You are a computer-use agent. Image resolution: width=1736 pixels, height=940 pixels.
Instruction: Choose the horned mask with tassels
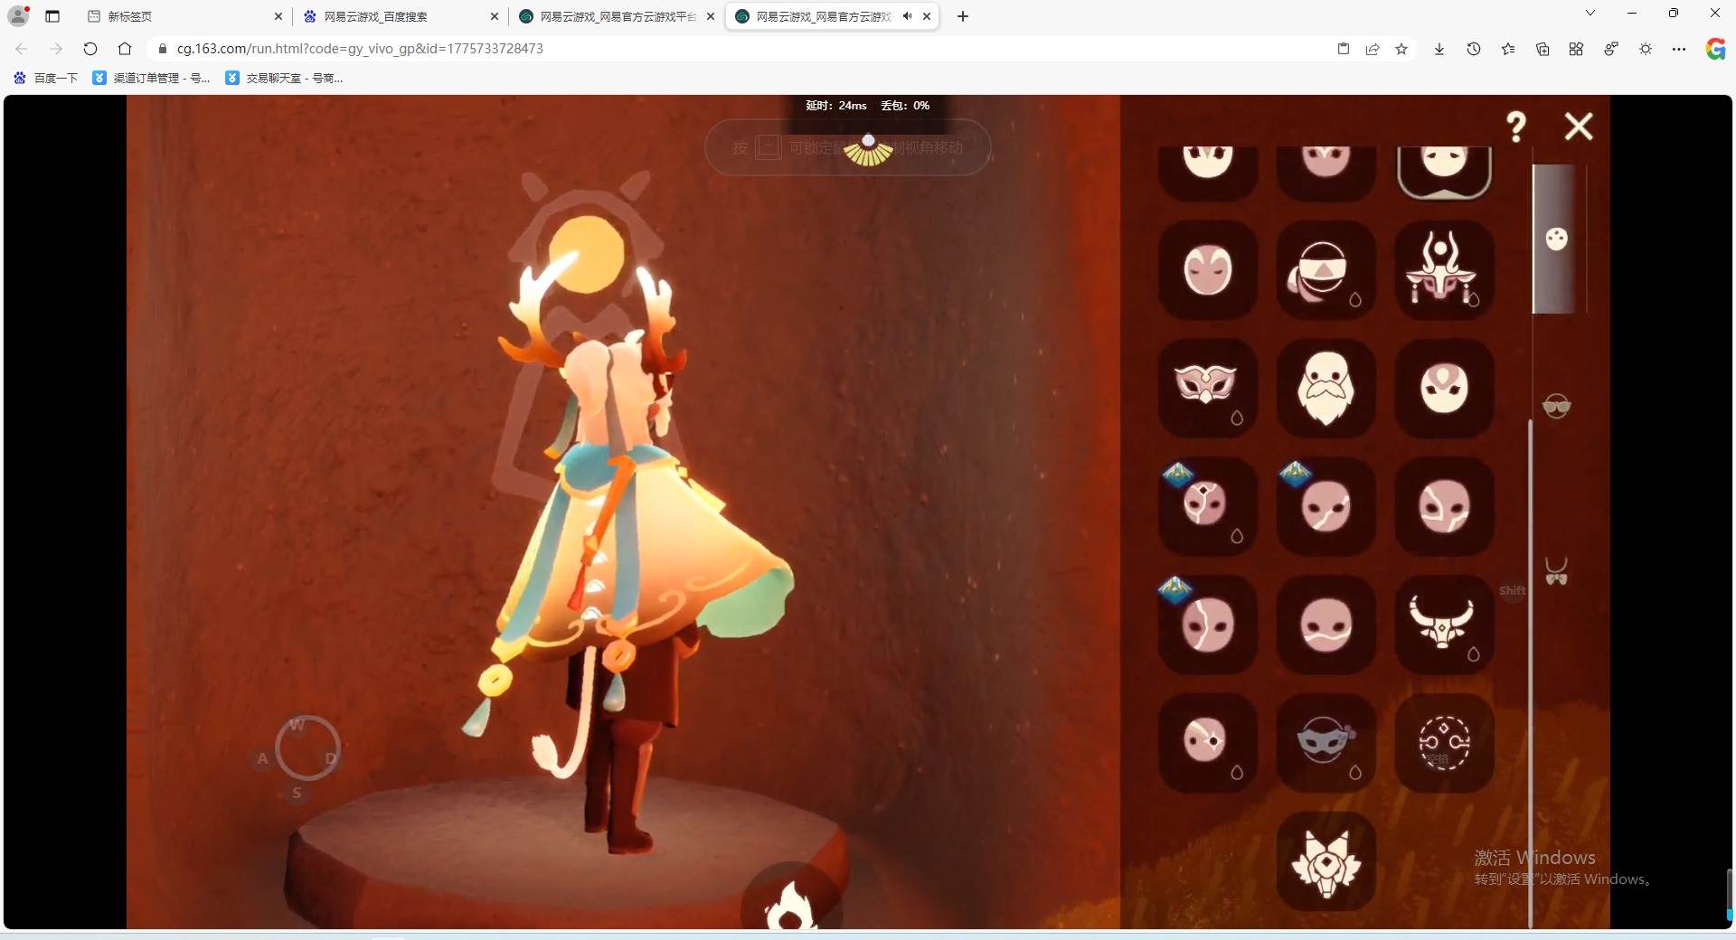click(x=1444, y=269)
